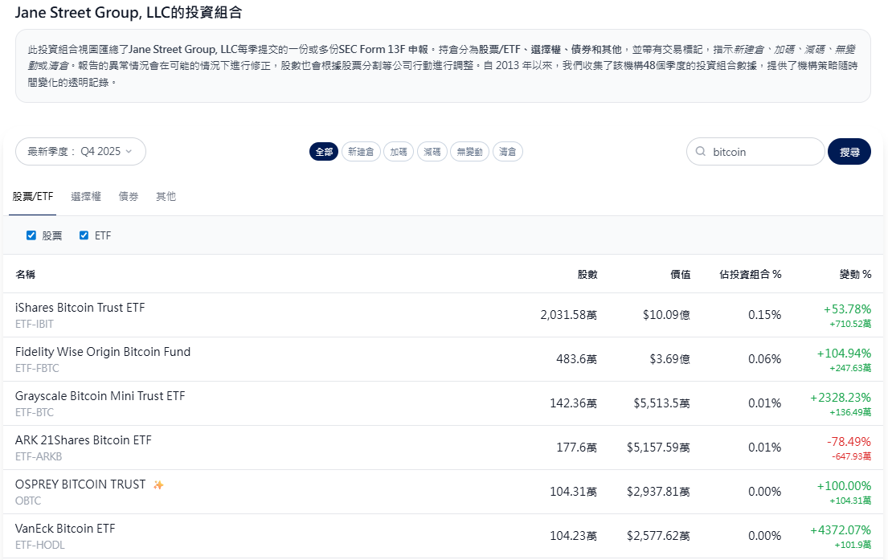Sort by the 佔投資組合 % column header
The height and width of the screenshot is (560, 888).
tap(751, 275)
